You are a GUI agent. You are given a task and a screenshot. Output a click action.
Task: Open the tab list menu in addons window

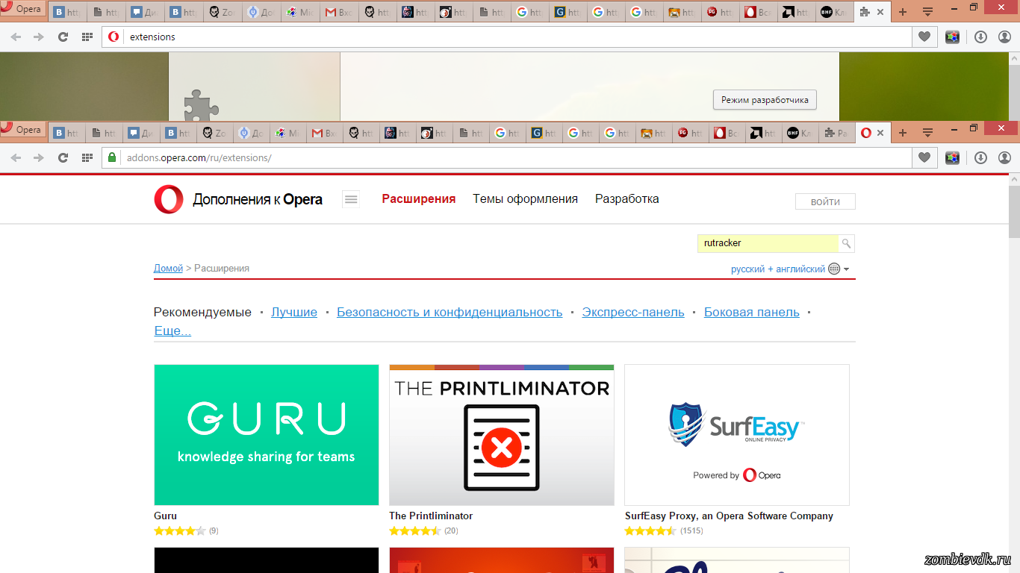[927, 133]
